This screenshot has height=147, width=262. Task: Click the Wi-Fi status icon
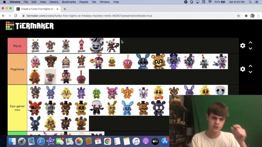click(210, 2)
